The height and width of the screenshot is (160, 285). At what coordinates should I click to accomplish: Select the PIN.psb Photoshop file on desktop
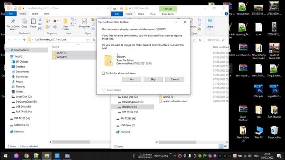(x=258, y=91)
